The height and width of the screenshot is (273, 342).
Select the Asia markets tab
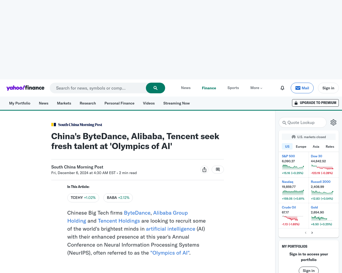click(316, 147)
